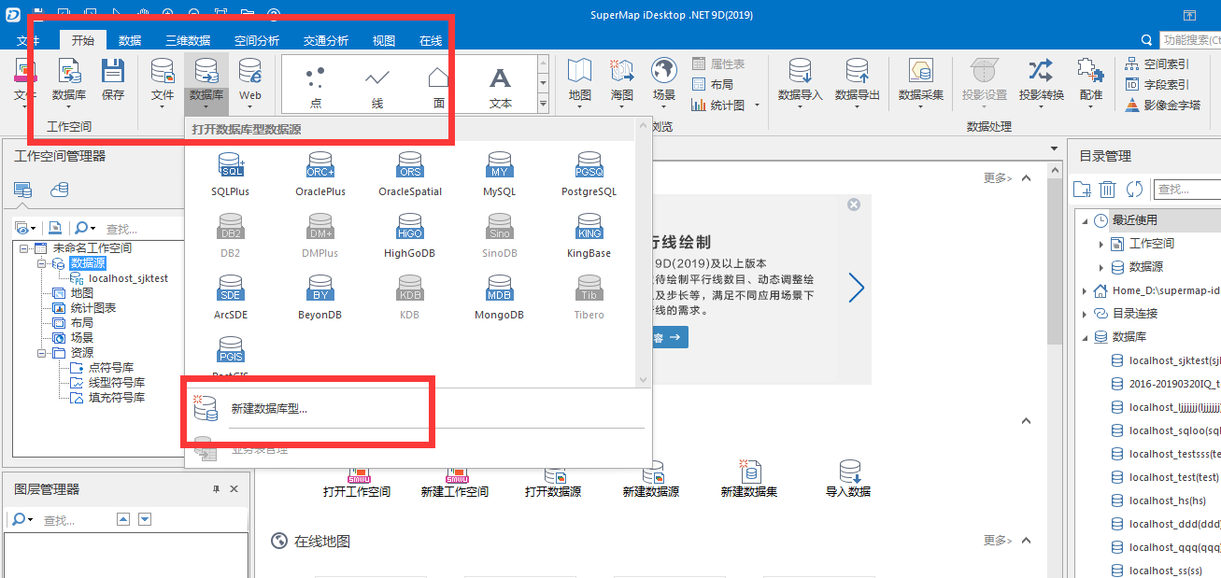
Task: Open the 在线 ribbon tab
Action: [x=431, y=41]
